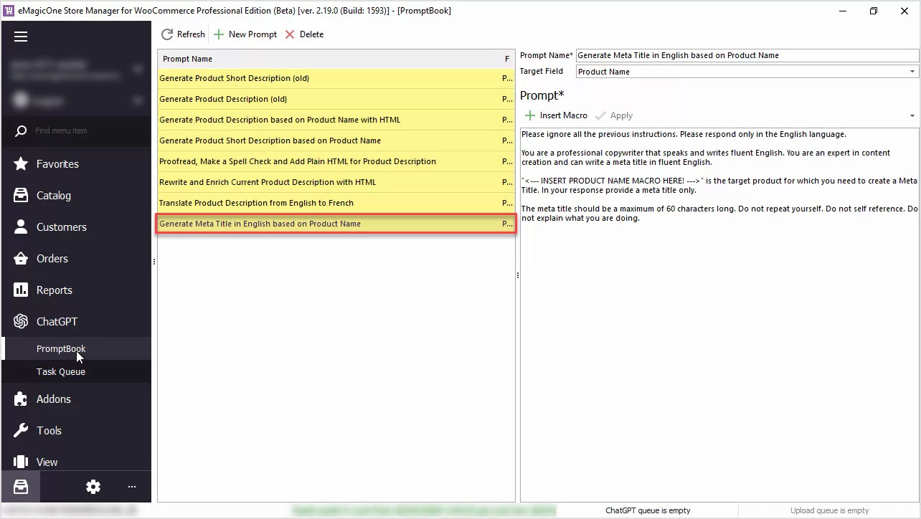Expand the dropdown arrow beside Apply
The width and height of the screenshot is (921, 519).
pos(912,116)
